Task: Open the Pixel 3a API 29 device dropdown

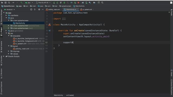Action: [x=43, y=2]
